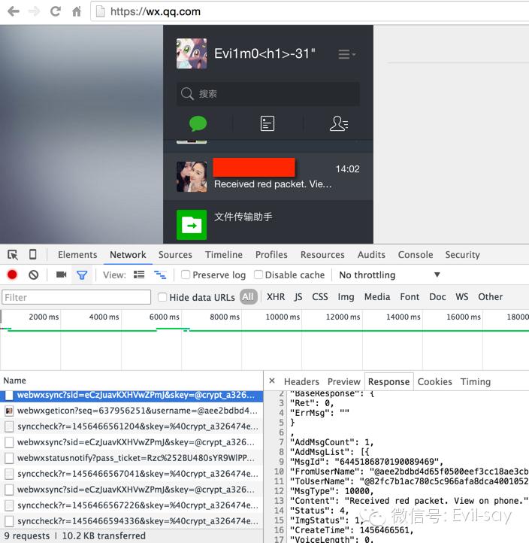529x543 pixels.
Task: Open the Resources tab
Action: tap(322, 255)
